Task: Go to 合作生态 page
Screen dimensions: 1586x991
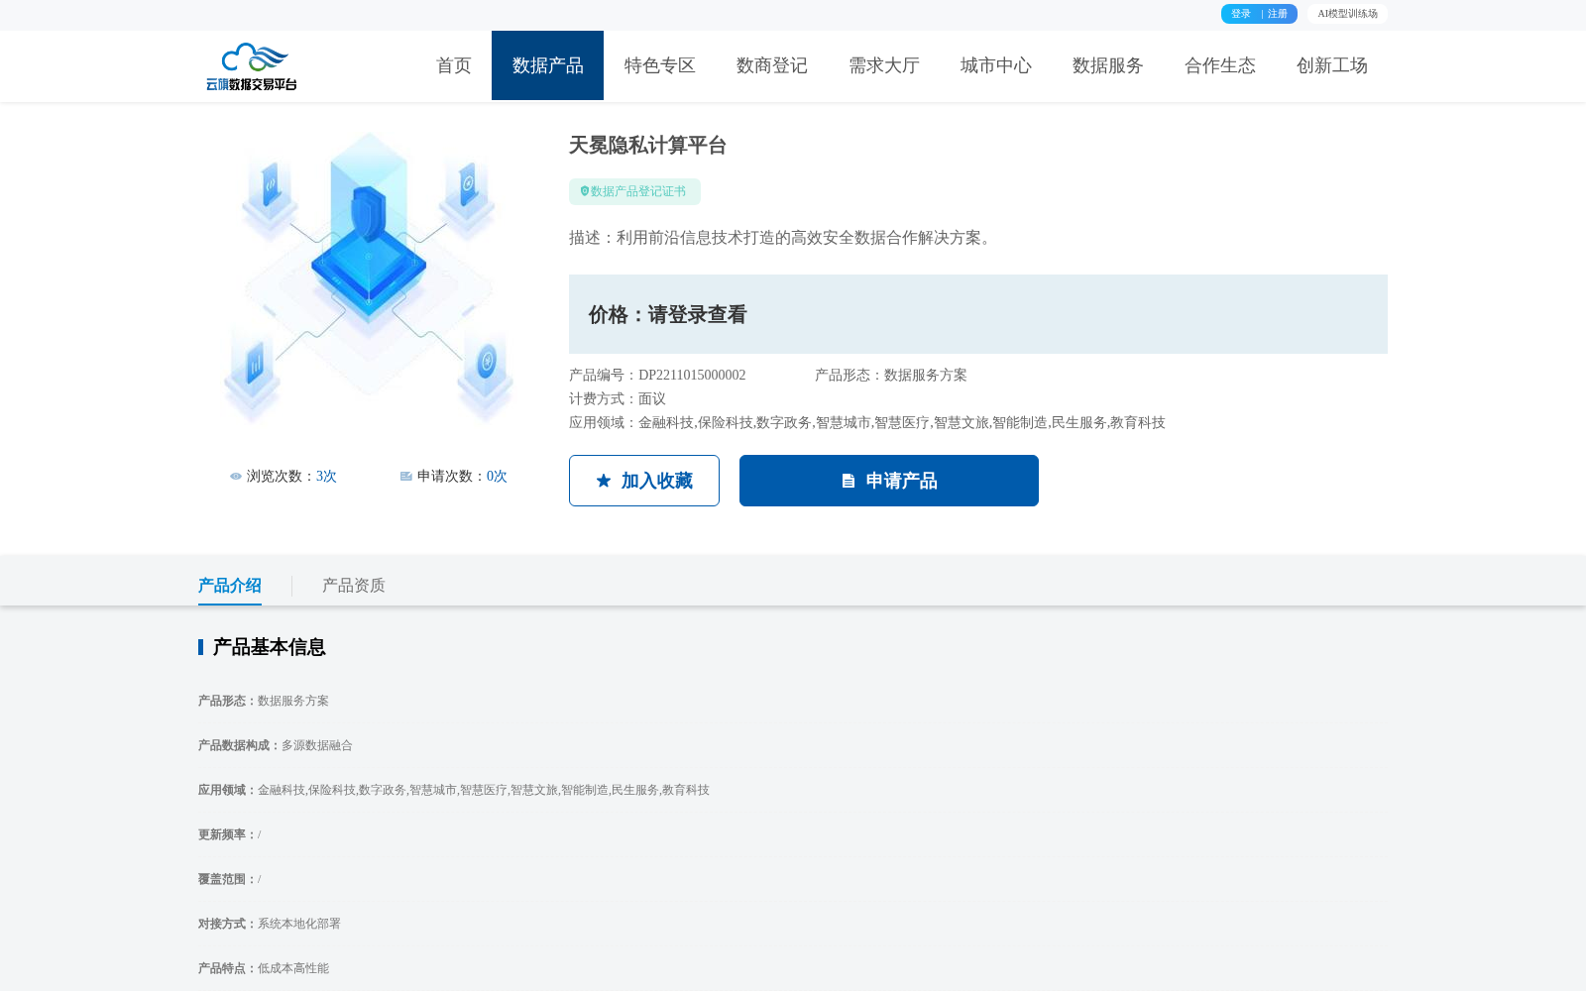Action: 1220,65
